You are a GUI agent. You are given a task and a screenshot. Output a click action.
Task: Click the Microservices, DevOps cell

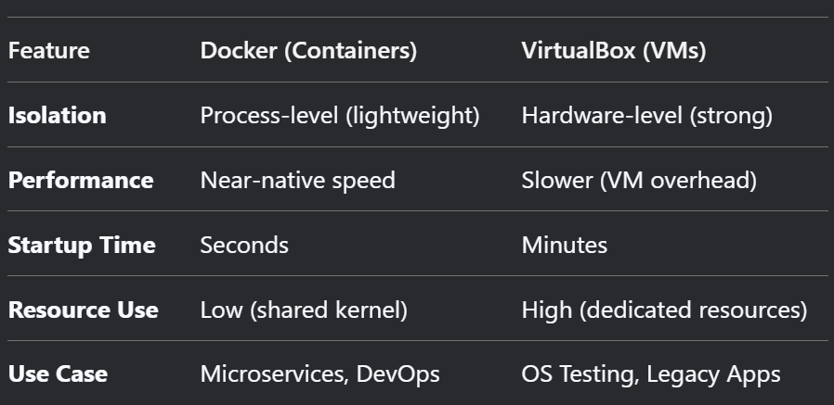click(x=319, y=374)
